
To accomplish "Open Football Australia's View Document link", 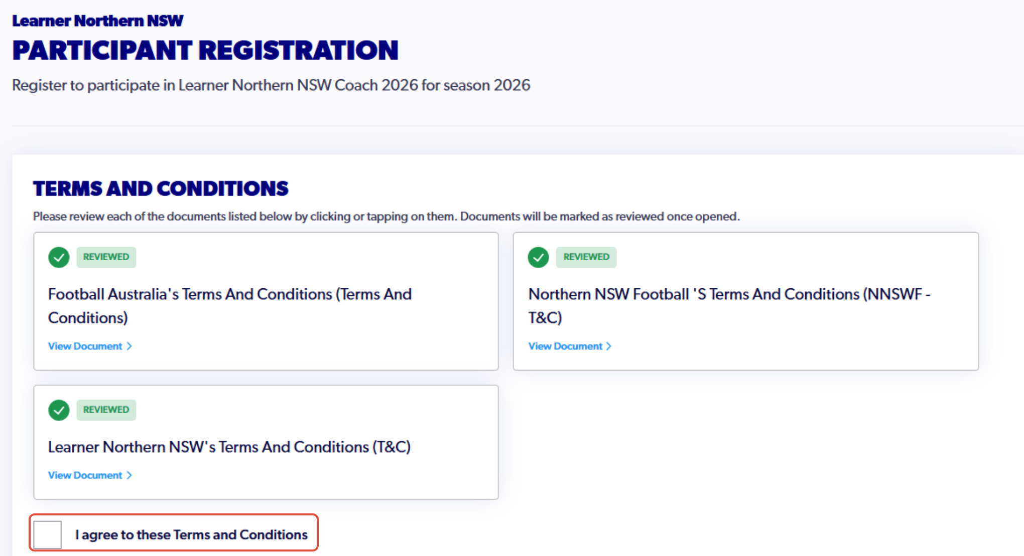I will pyautogui.click(x=90, y=346).
